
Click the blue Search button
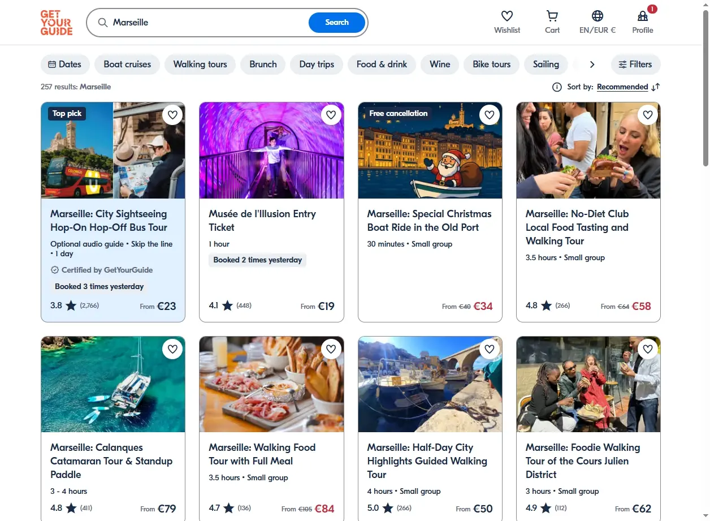(x=337, y=23)
